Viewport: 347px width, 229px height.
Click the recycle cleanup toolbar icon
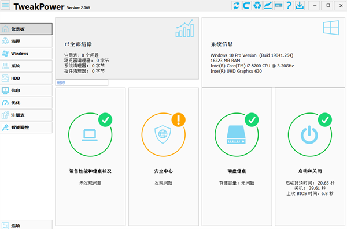(x=257, y=5)
